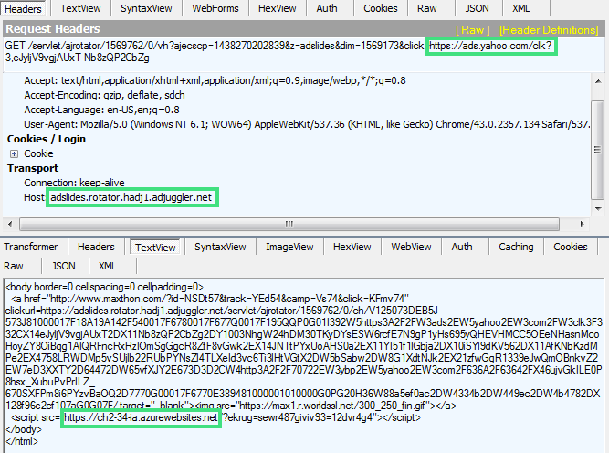Open response Cookies tab

(x=570, y=247)
